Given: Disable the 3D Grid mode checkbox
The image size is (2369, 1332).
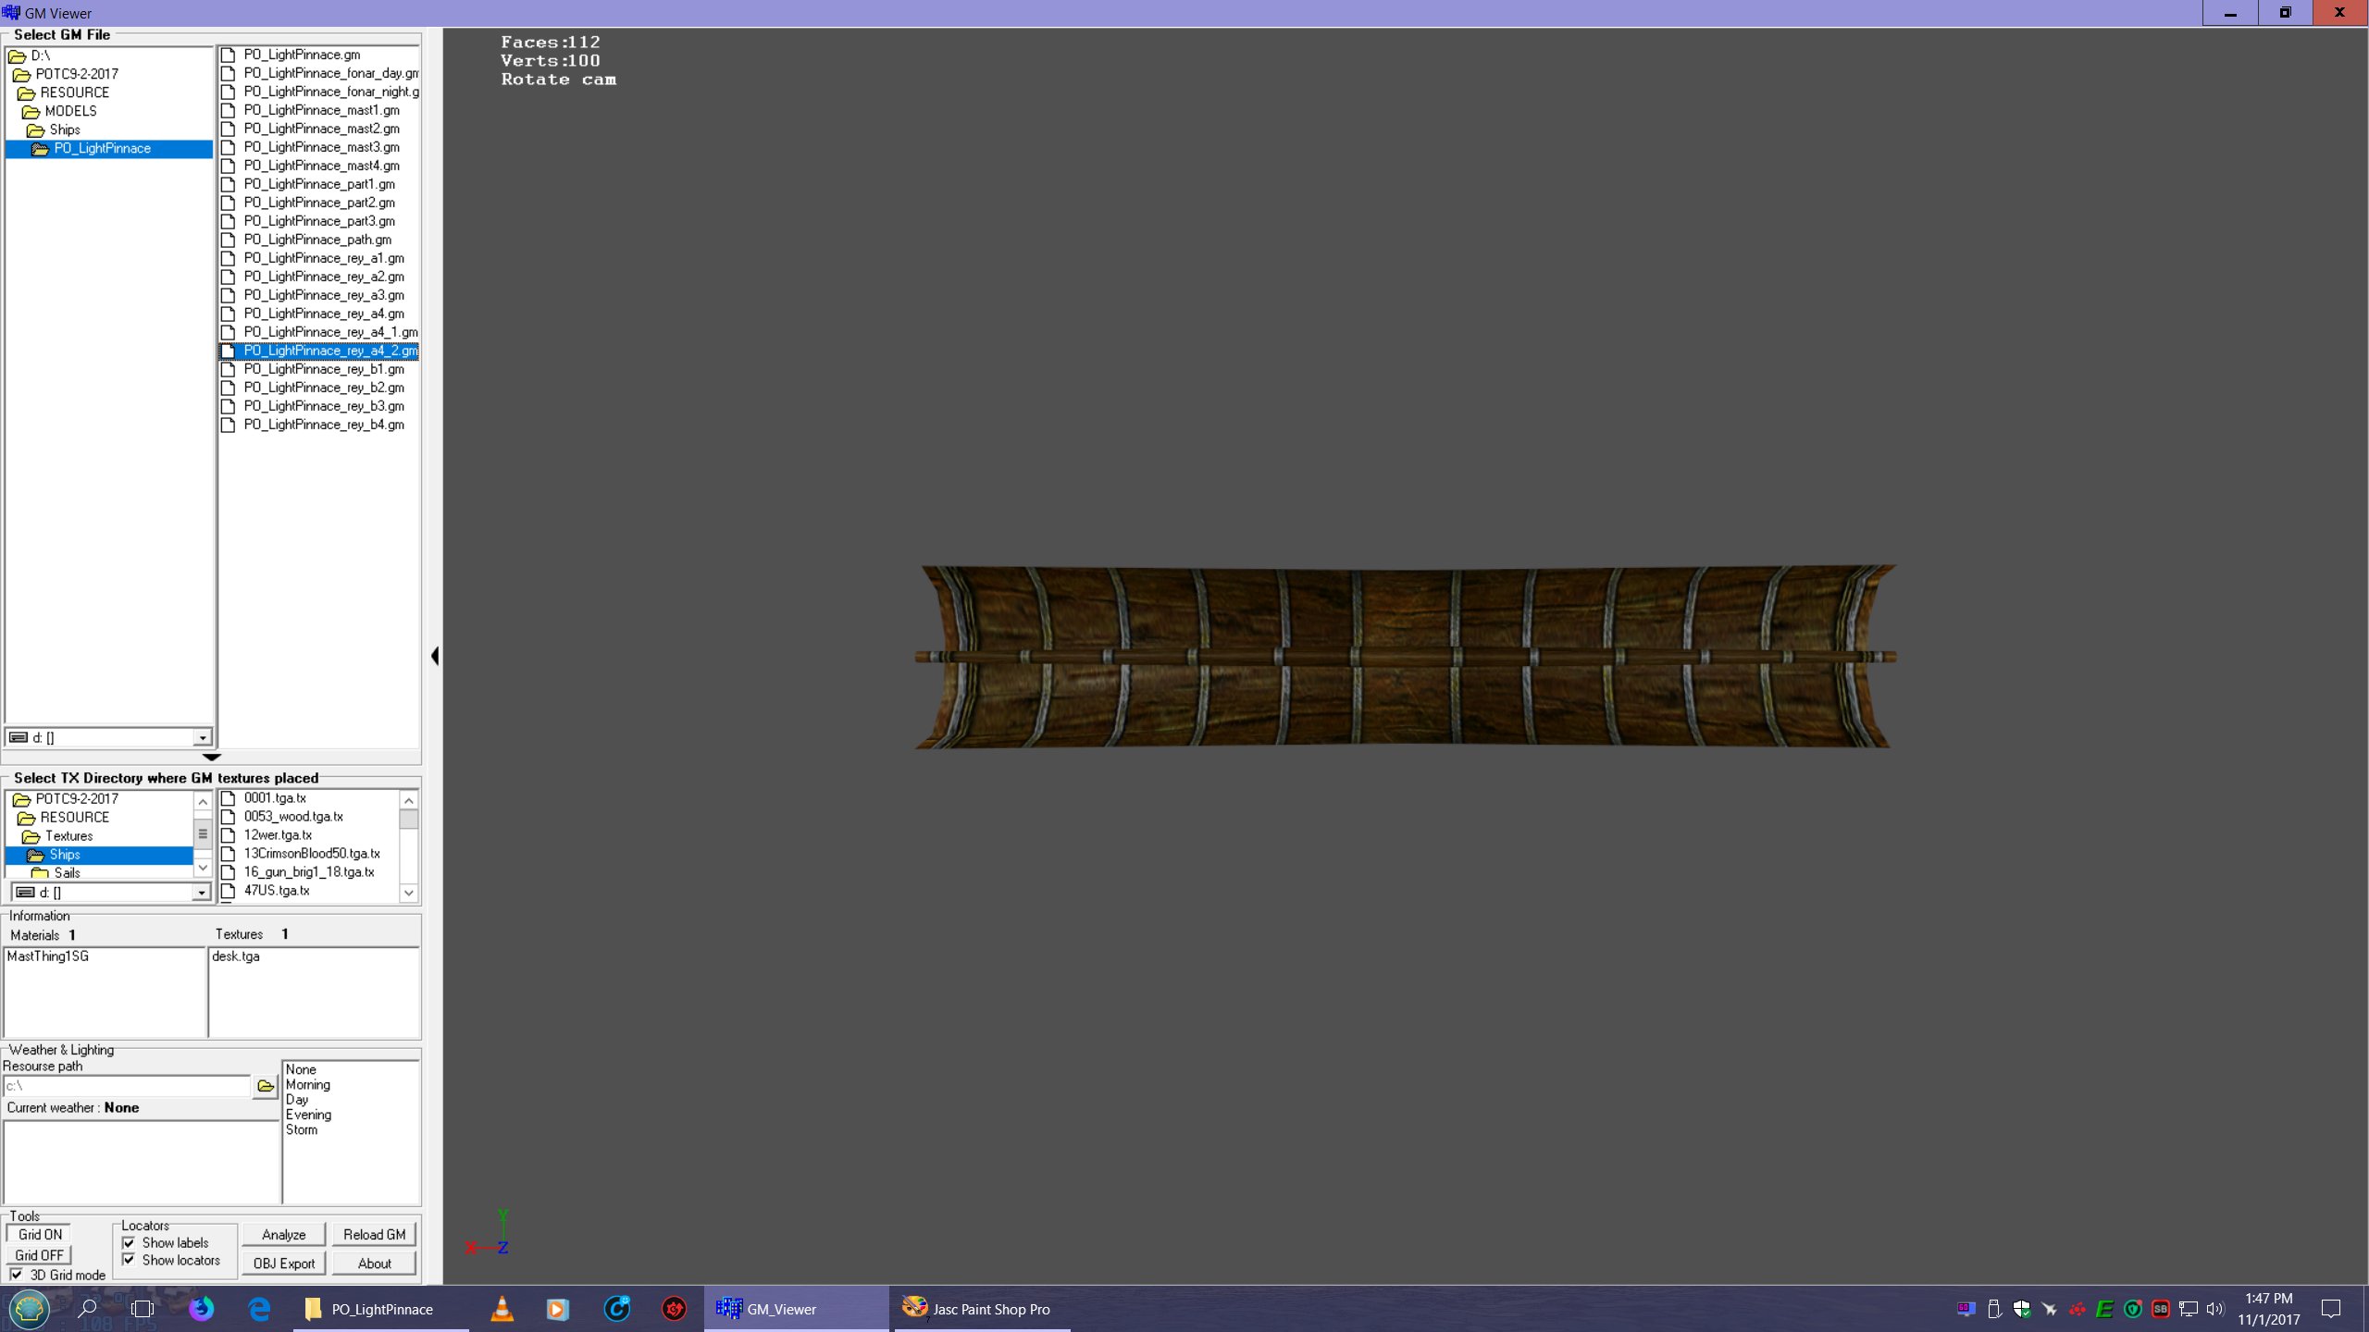Looking at the screenshot, I should [16, 1275].
